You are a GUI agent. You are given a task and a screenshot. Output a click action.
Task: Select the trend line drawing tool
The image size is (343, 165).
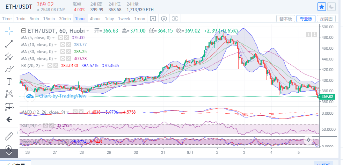(9, 44)
